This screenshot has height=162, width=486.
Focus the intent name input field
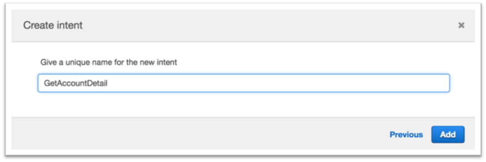244,83
